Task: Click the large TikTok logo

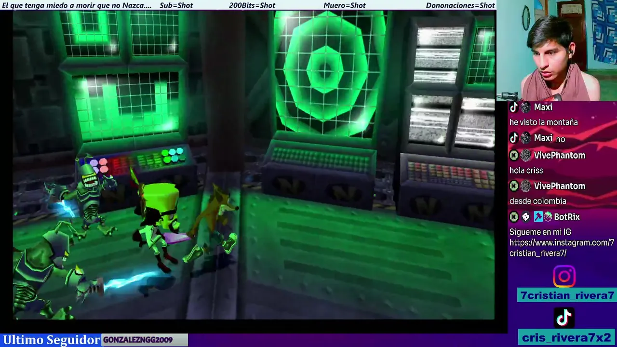Action: (x=564, y=318)
